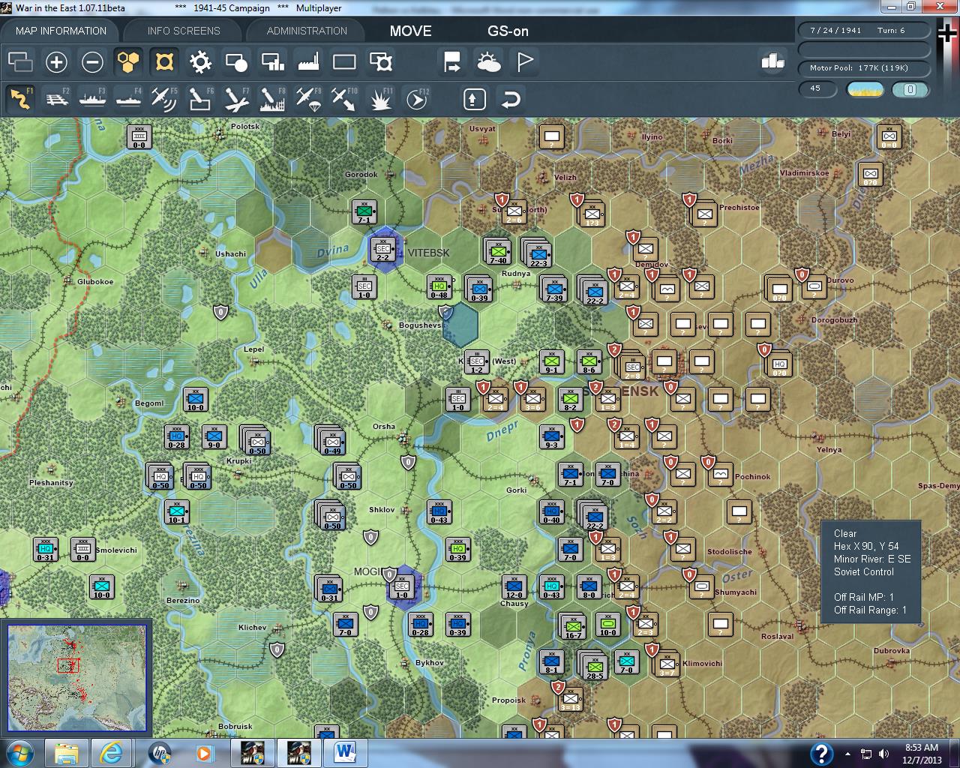The height and width of the screenshot is (768, 960).
Task: Select the green 16-7 unit counter
Action: pyautogui.click(x=574, y=625)
